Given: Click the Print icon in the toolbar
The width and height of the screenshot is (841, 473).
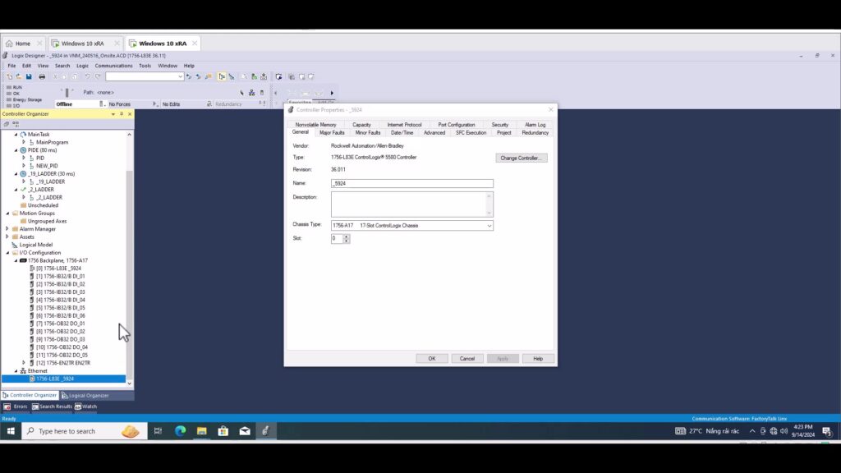Looking at the screenshot, I should [42, 76].
